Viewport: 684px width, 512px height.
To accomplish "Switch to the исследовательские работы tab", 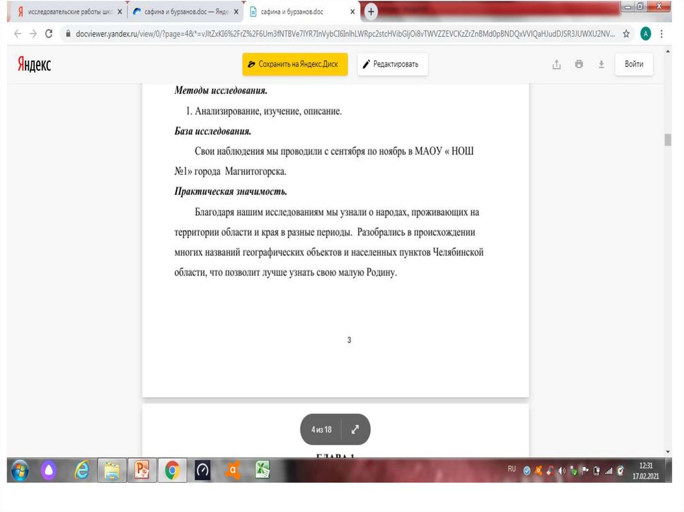I will (65, 12).
